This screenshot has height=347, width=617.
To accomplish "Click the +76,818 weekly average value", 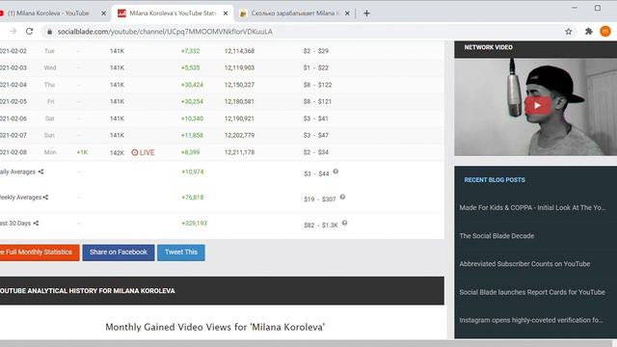I will click(193, 198).
